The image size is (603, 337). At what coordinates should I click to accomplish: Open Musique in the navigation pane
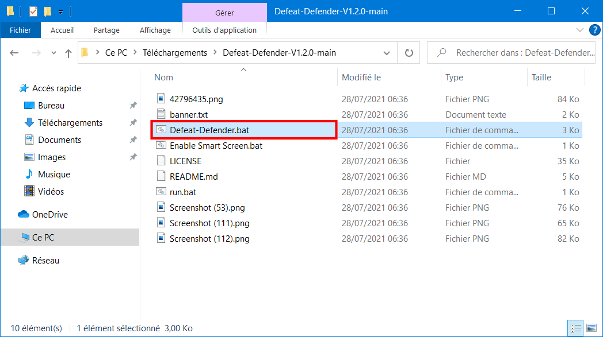(x=54, y=175)
